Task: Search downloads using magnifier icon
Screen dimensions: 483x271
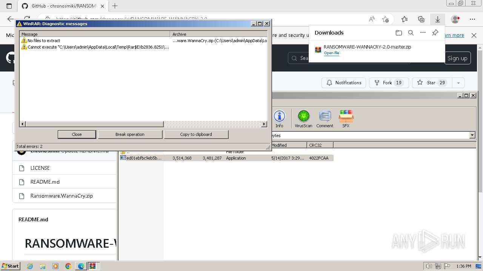Action: point(411,33)
